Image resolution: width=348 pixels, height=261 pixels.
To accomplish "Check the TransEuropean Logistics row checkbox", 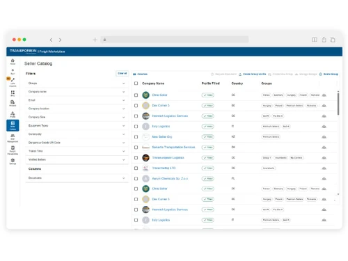I will (x=136, y=158).
